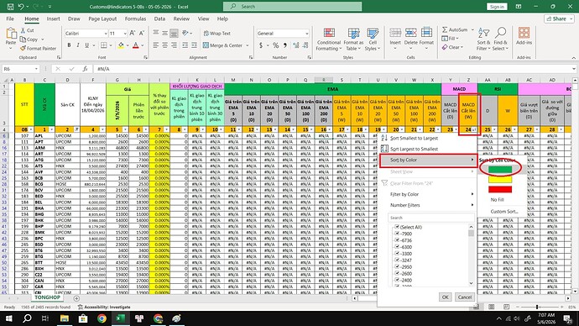Open filter dropdown for column 5
Viewport: 579px width, 326px height.
pyautogui.click(x=125, y=129)
